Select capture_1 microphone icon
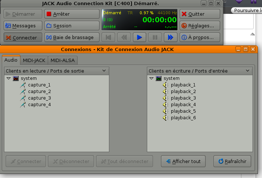The width and height of the screenshot is (262, 178). pos(23,85)
